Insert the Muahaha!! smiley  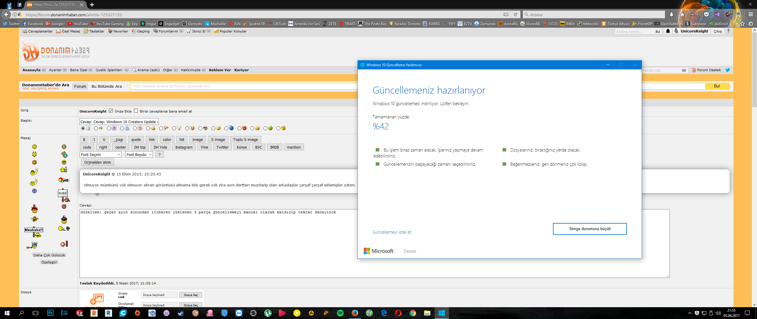(x=34, y=232)
